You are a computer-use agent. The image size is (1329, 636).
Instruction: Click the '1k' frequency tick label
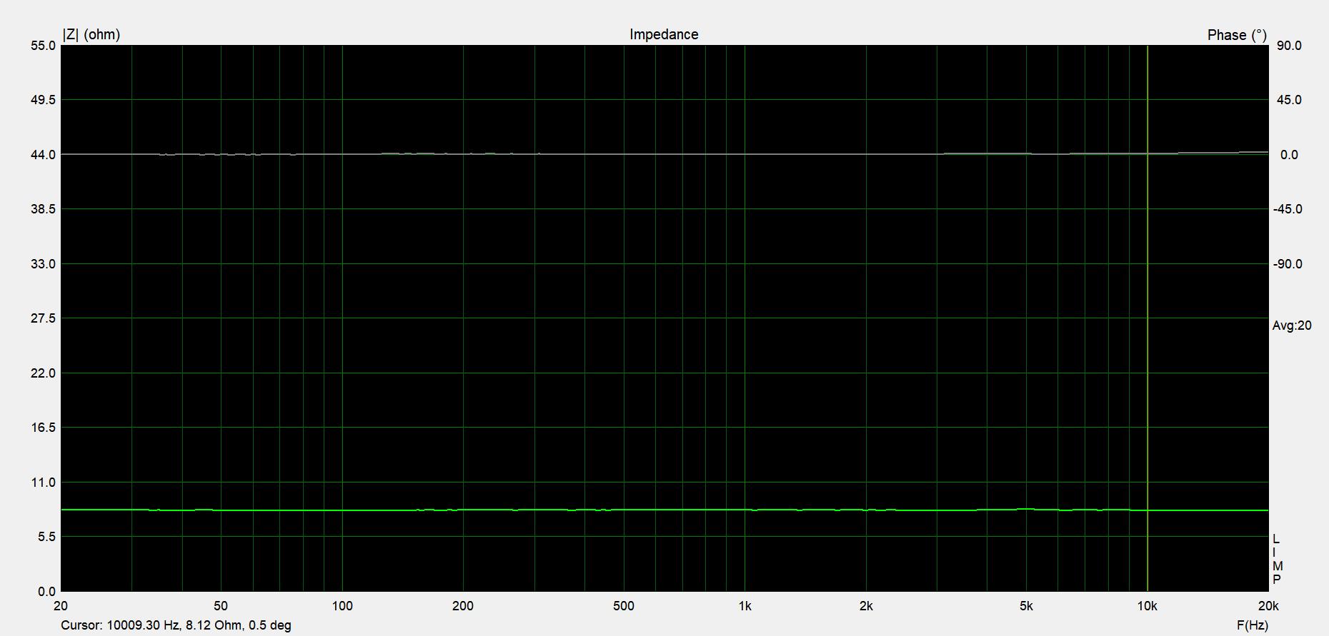pyautogui.click(x=745, y=606)
